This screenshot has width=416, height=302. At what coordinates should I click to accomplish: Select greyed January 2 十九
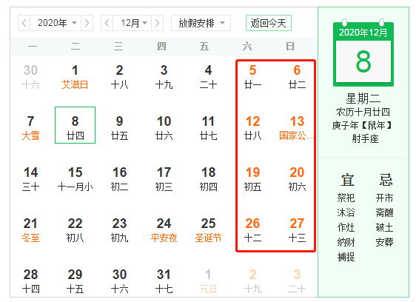coord(252,281)
